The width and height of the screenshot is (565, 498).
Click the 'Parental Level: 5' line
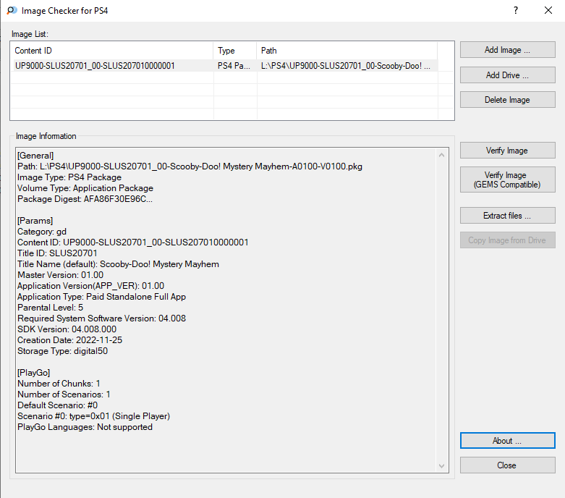click(x=50, y=307)
